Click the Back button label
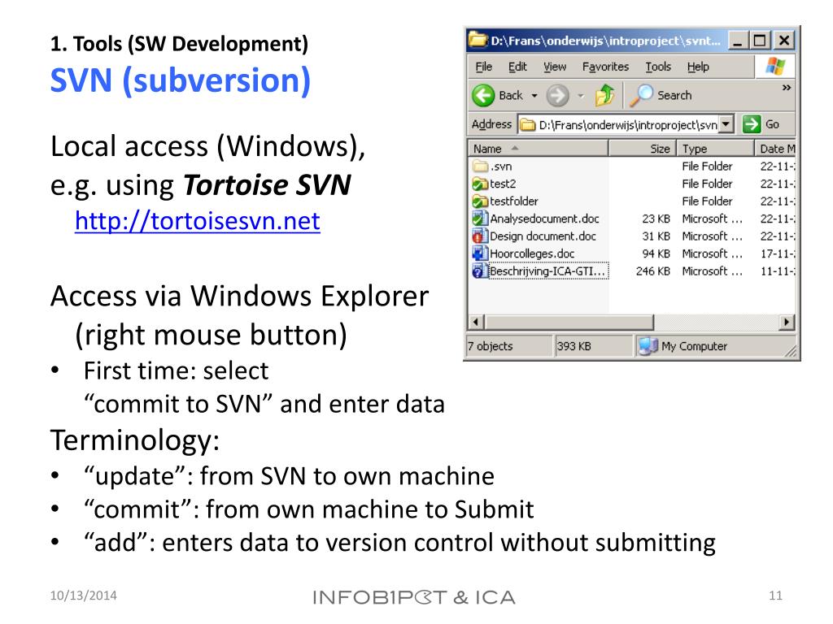The height and width of the screenshot is (624, 833). 511,96
